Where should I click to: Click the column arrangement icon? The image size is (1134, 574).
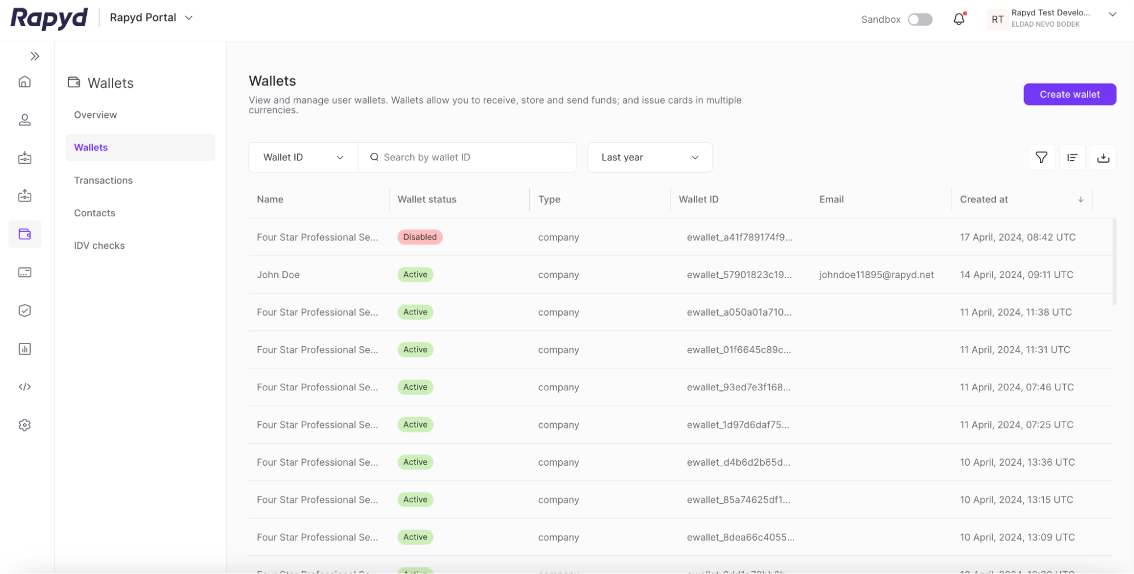pyautogui.click(x=1072, y=158)
